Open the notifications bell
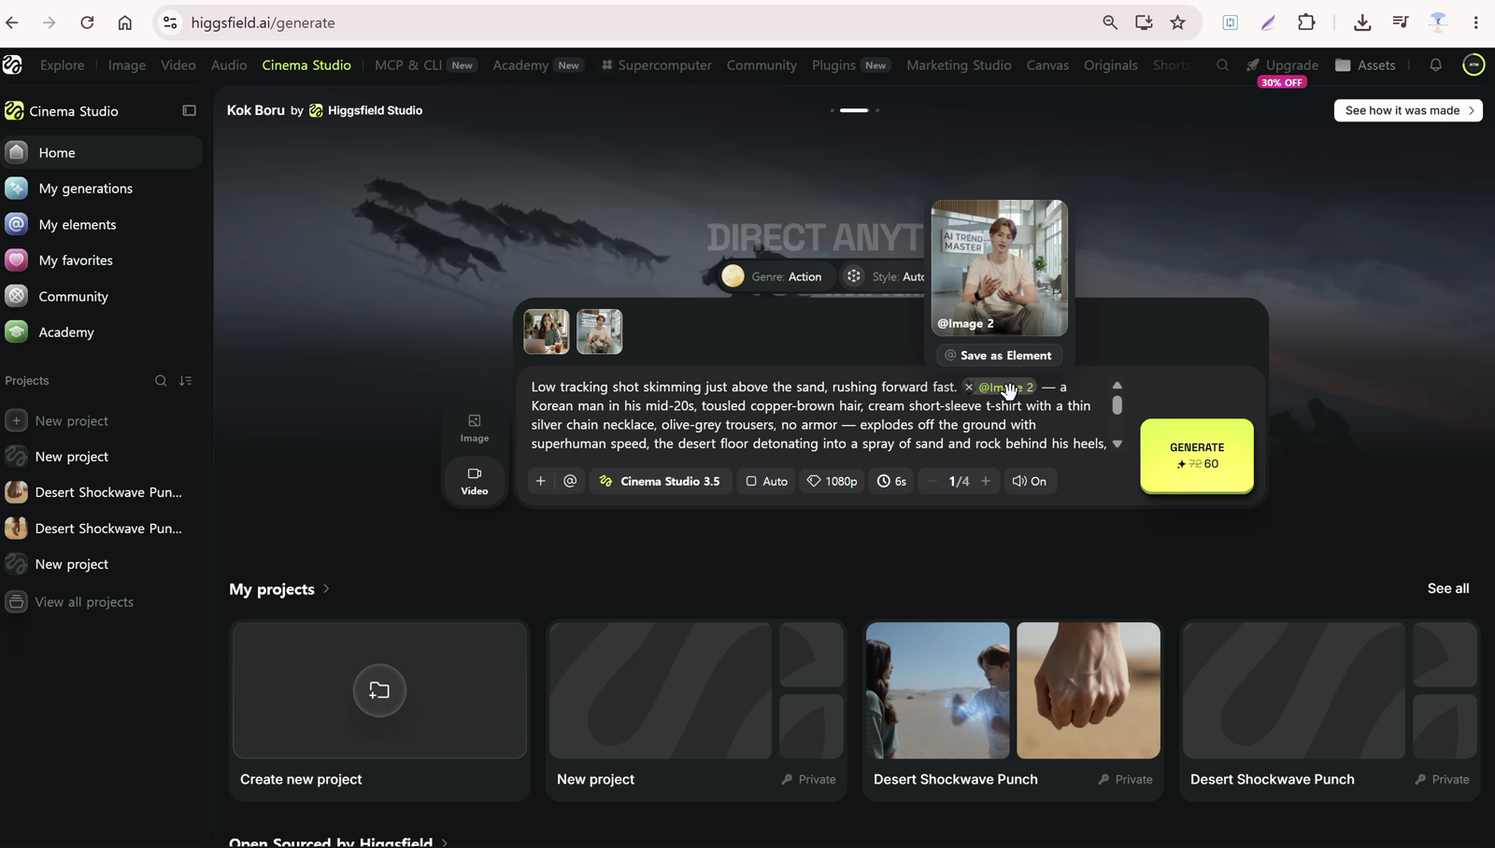This screenshot has width=1495, height=848. coord(1436,65)
